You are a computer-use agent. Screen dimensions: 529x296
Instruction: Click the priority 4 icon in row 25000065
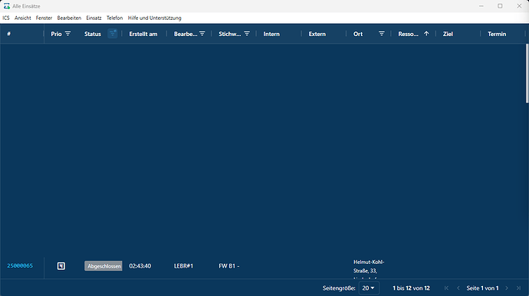tap(61, 266)
